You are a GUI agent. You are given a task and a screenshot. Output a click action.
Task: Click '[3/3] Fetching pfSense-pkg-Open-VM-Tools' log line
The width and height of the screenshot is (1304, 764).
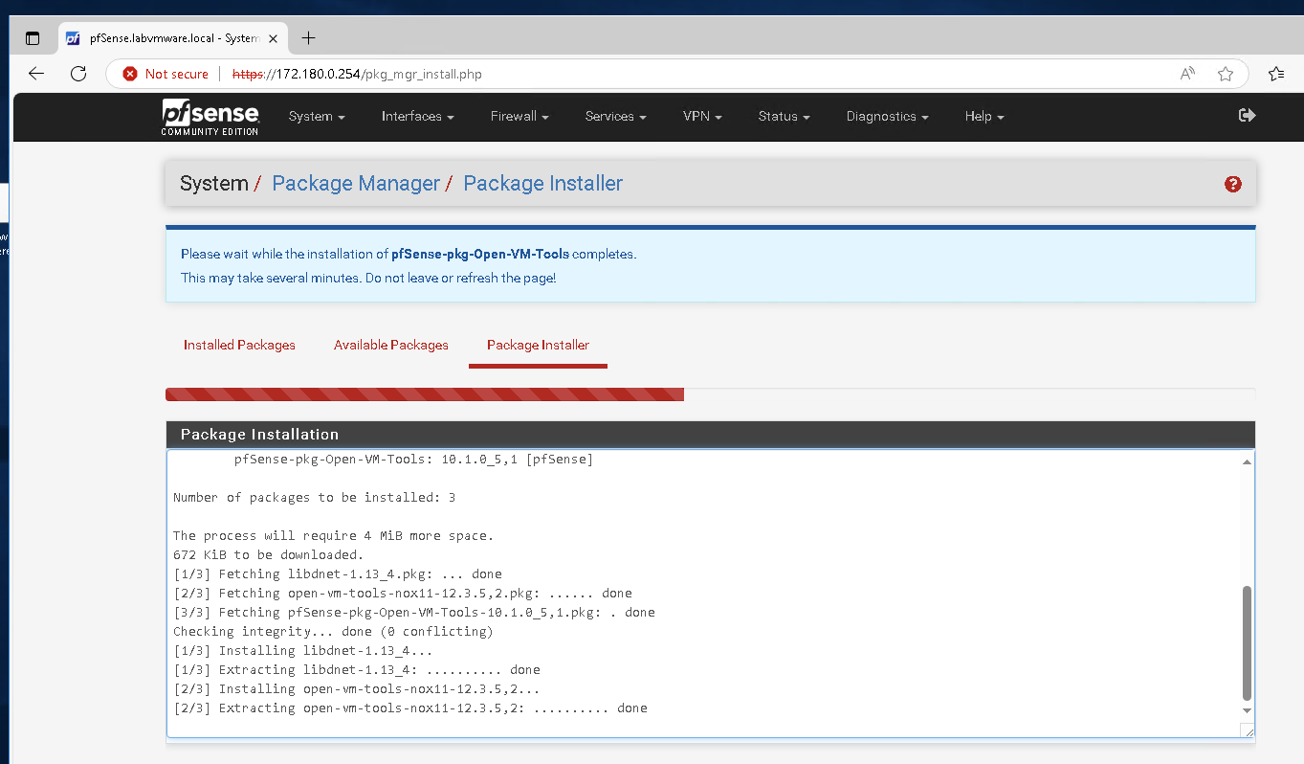click(414, 613)
